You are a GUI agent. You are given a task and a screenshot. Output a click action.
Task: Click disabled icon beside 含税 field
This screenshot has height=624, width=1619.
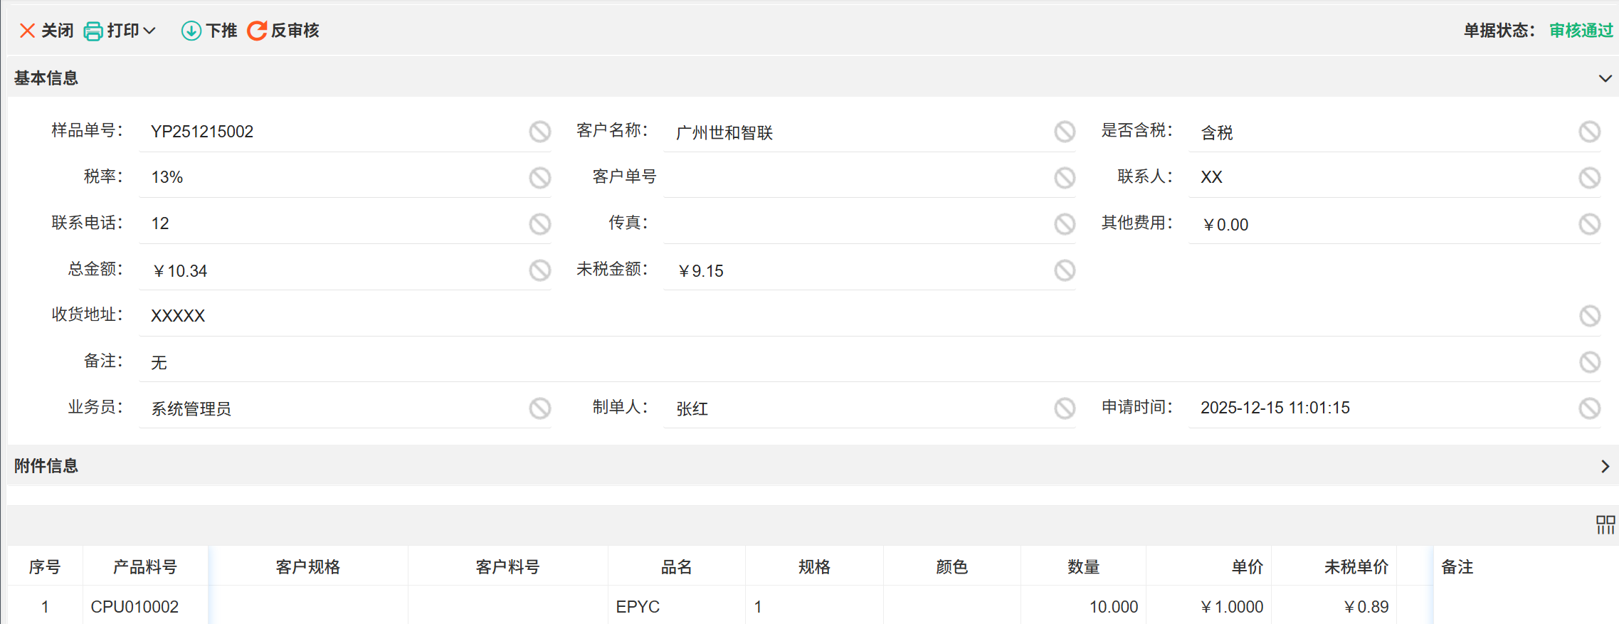tap(1589, 132)
